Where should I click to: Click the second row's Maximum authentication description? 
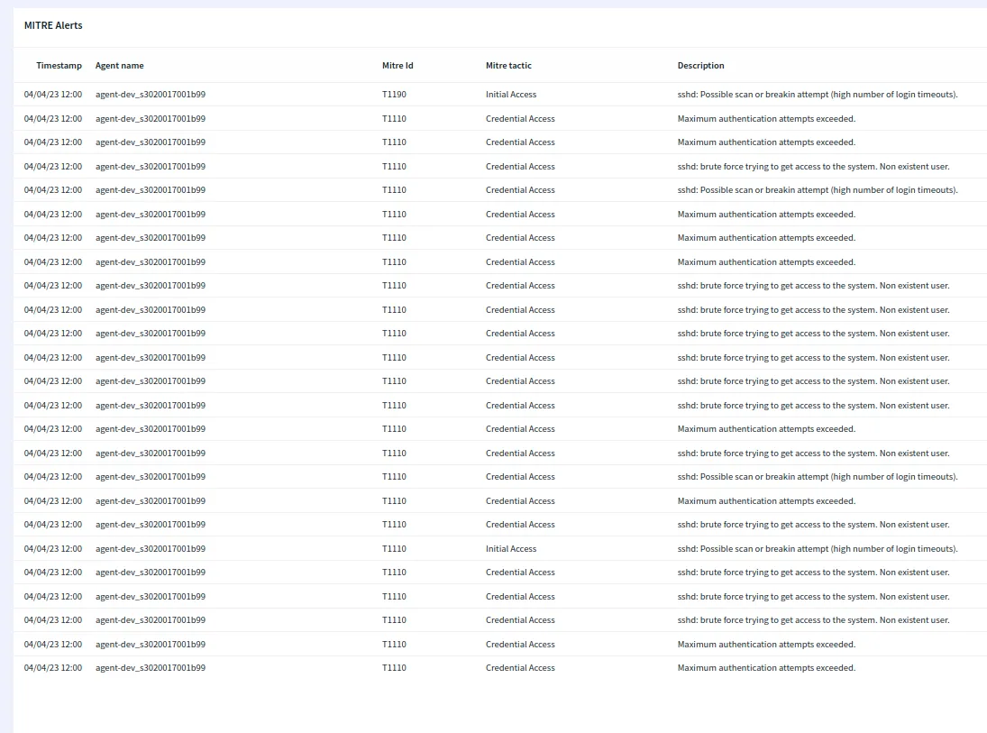click(766, 119)
